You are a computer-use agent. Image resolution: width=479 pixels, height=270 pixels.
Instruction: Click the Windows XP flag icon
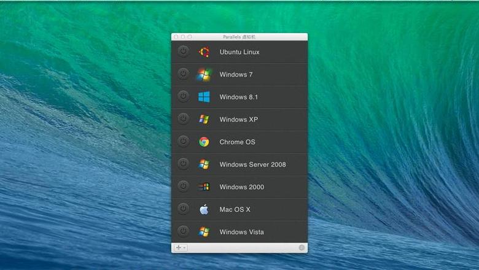pos(204,119)
